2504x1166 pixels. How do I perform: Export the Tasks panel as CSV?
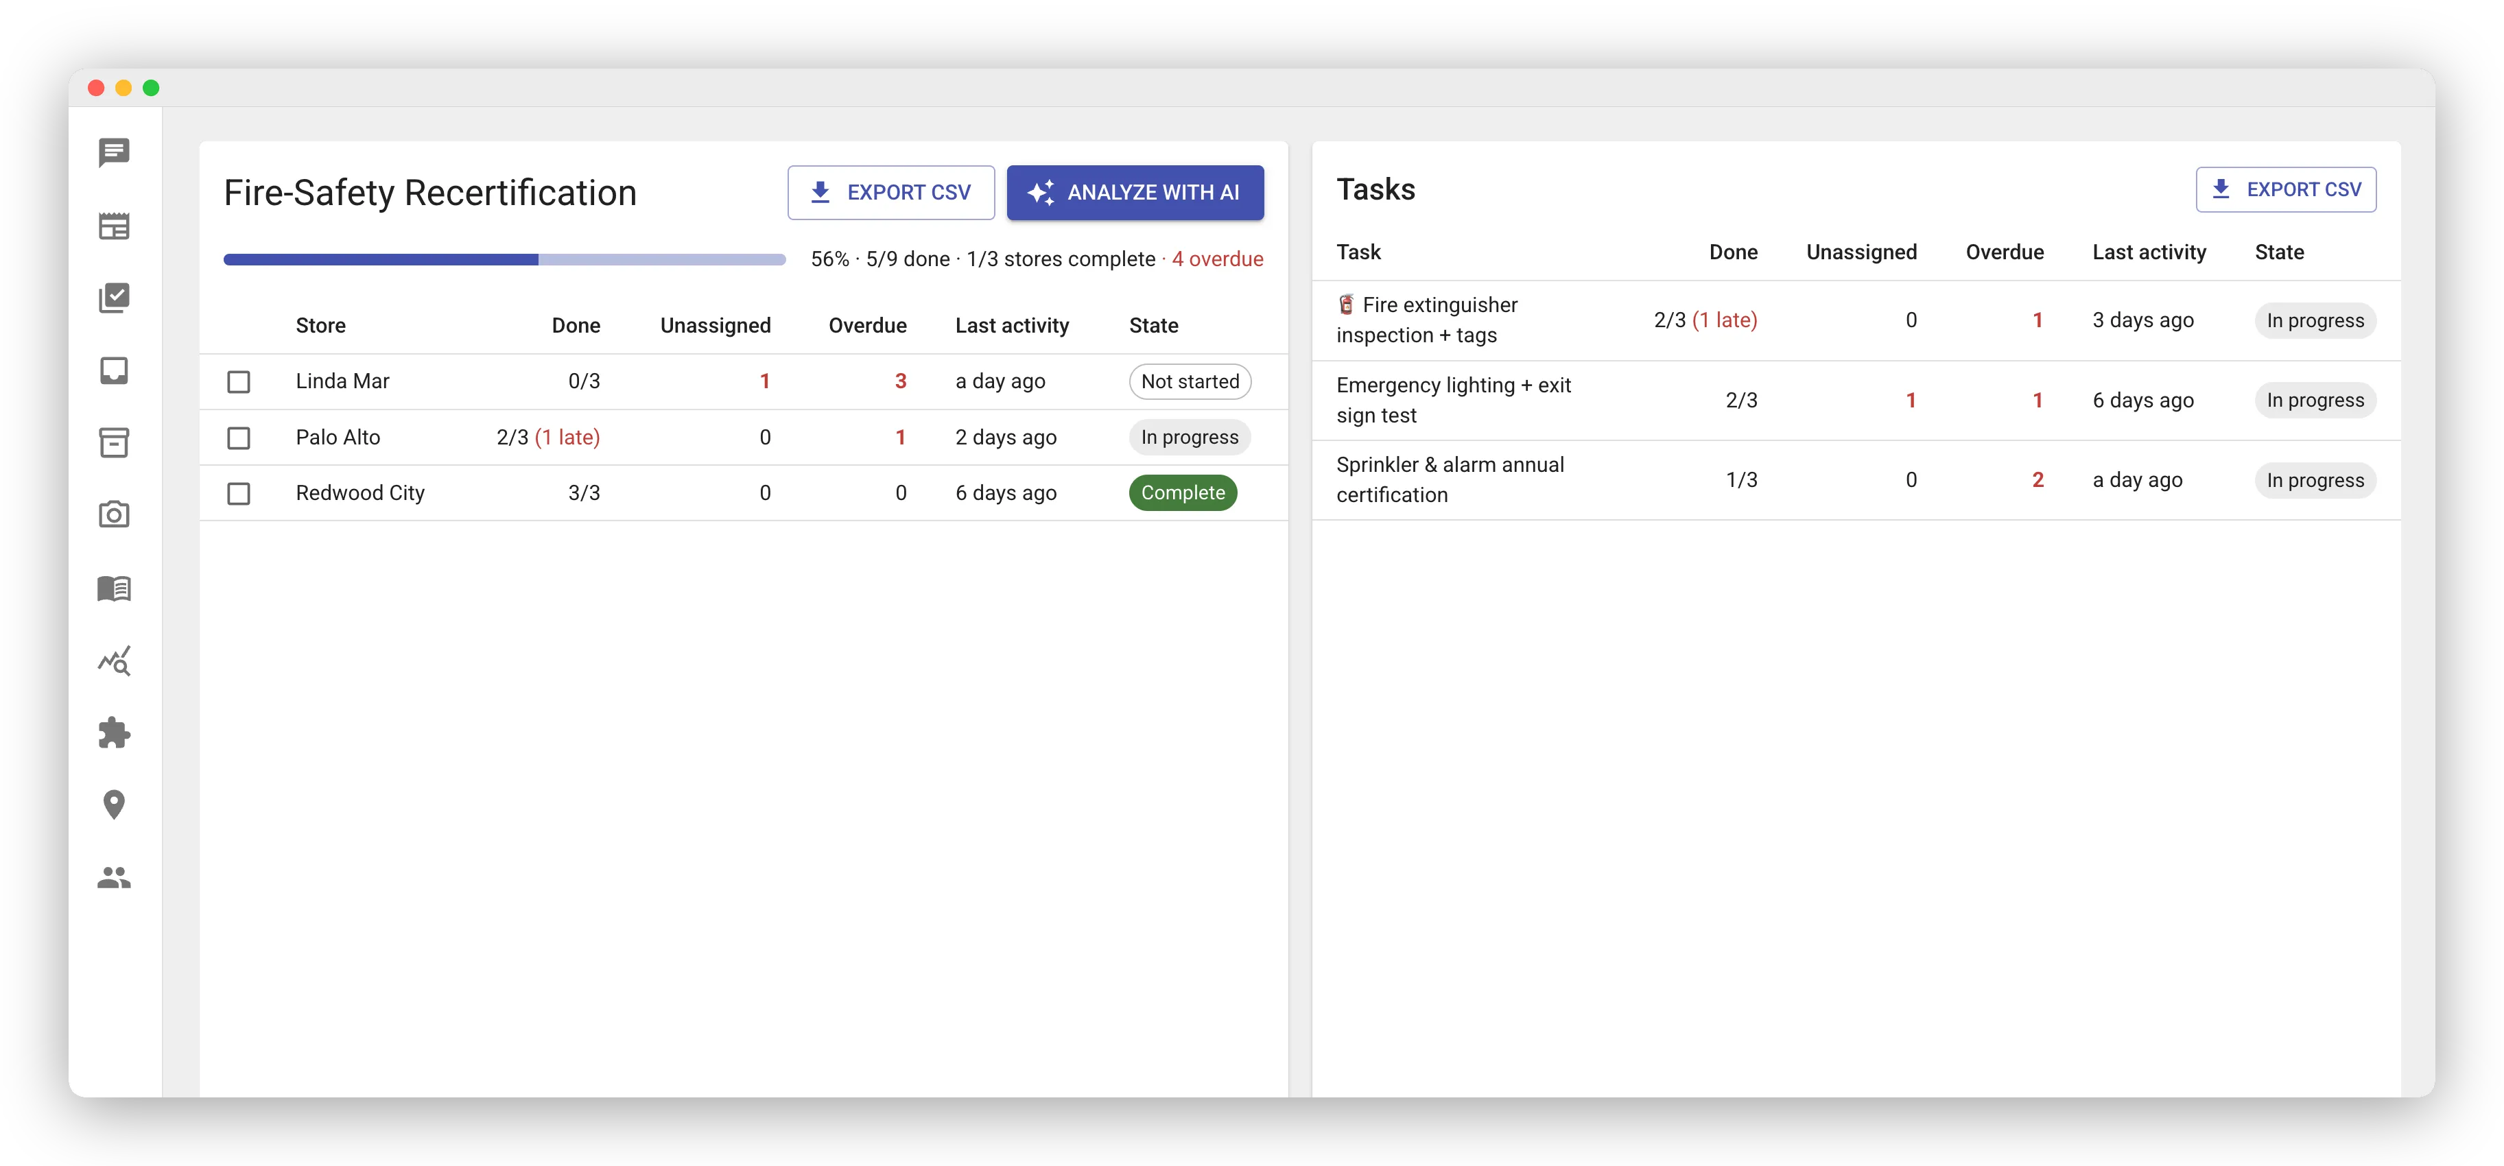2285,189
